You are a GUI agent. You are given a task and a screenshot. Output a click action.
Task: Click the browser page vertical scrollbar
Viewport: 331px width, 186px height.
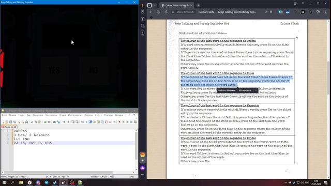(328, 78)
